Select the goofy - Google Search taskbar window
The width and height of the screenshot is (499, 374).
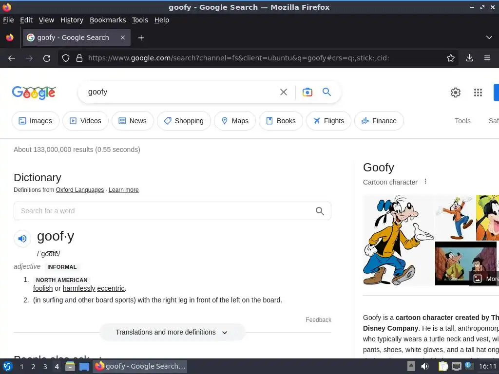(x=140, y=367)
